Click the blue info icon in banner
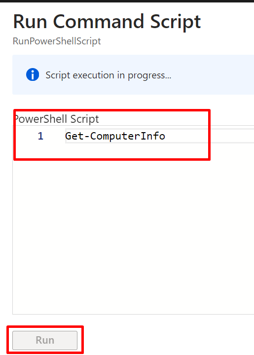 33,74
